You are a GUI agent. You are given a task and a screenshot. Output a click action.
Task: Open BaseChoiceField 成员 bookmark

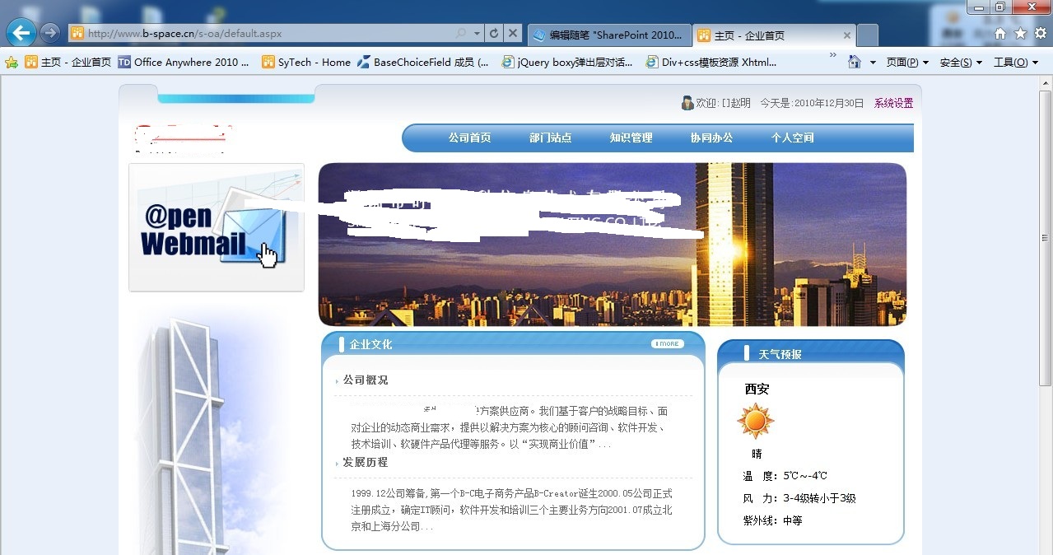pyautogui.click(x=423, y=62)
